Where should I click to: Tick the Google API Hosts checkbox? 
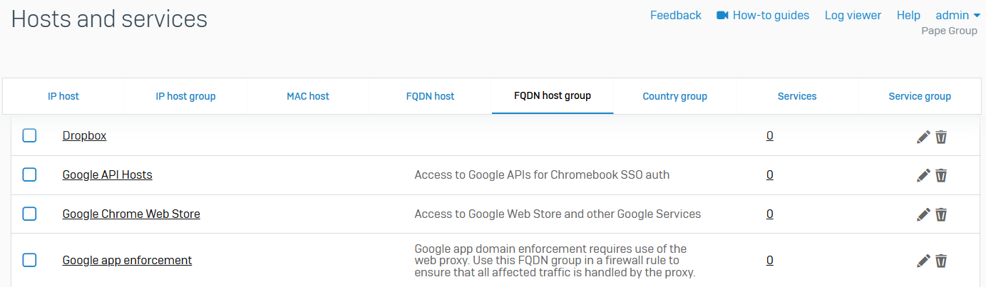pyautogui.click(x=29, y=174)
